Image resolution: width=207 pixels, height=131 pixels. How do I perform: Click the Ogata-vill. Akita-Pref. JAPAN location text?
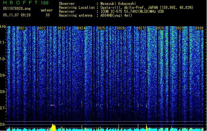pos(147,8)
